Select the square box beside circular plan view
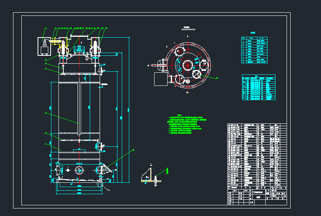Screen dimensions: 321x216 click(x=160, y=79)
